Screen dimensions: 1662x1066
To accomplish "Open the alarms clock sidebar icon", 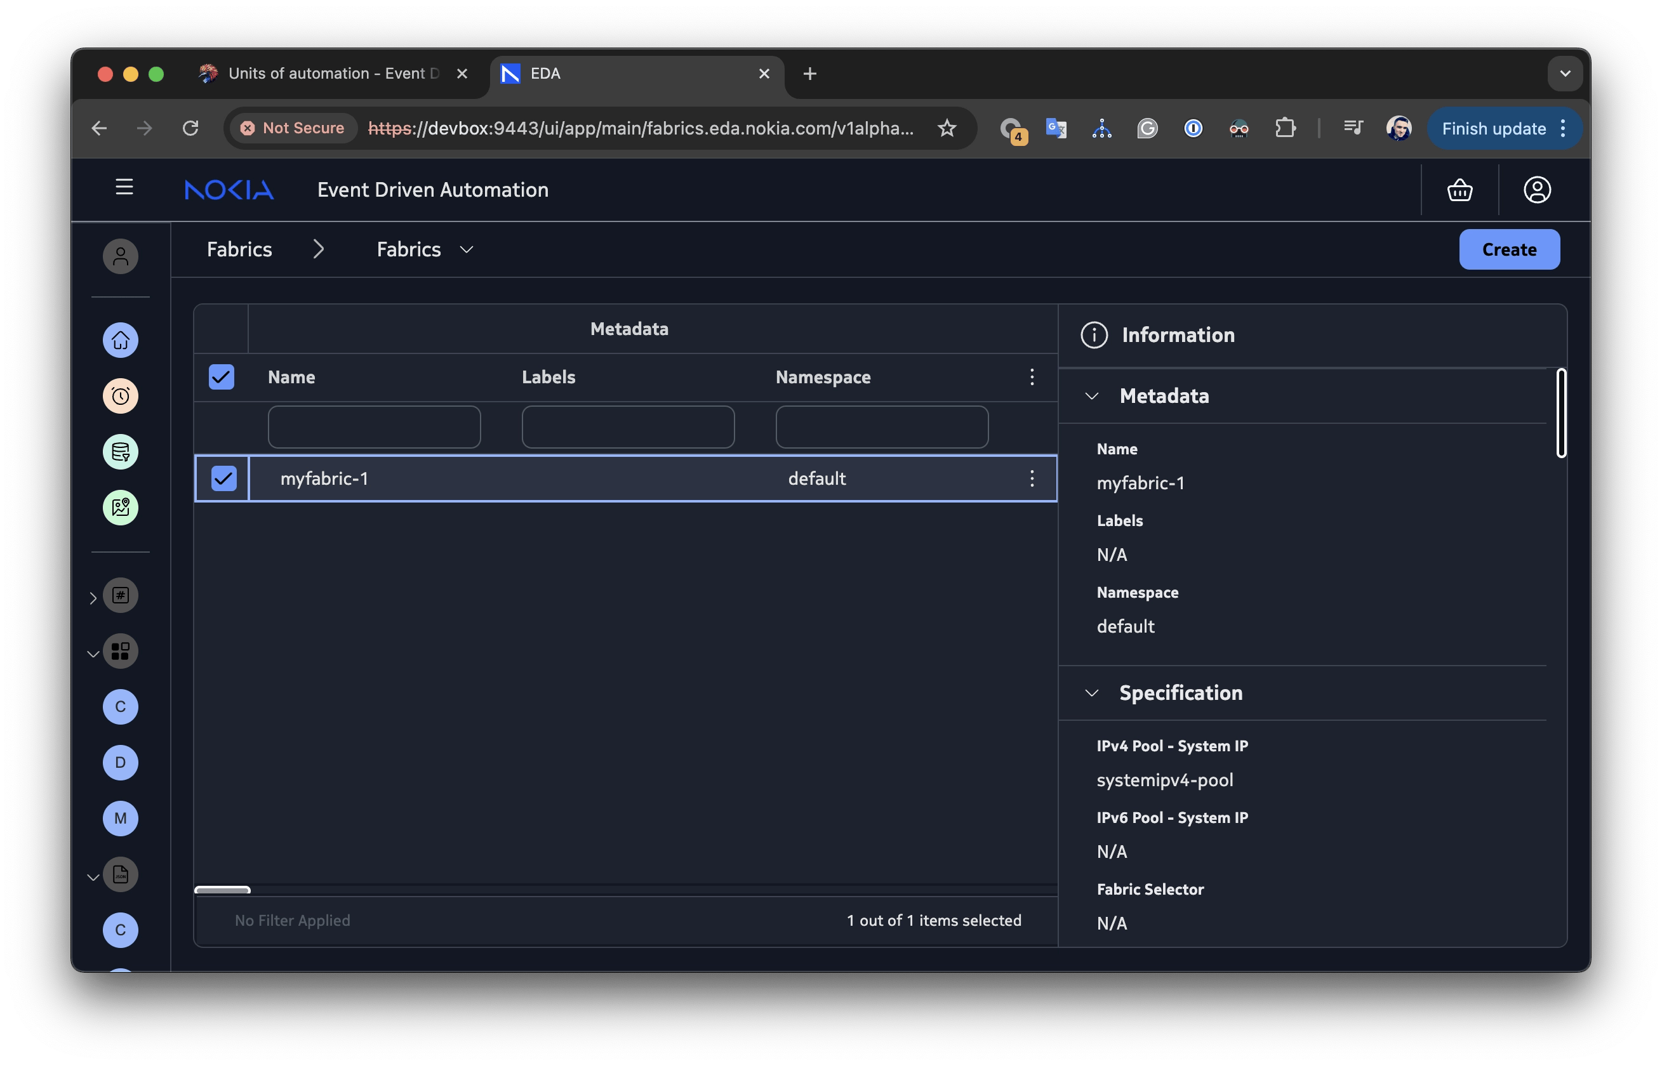I will point(121,397).
